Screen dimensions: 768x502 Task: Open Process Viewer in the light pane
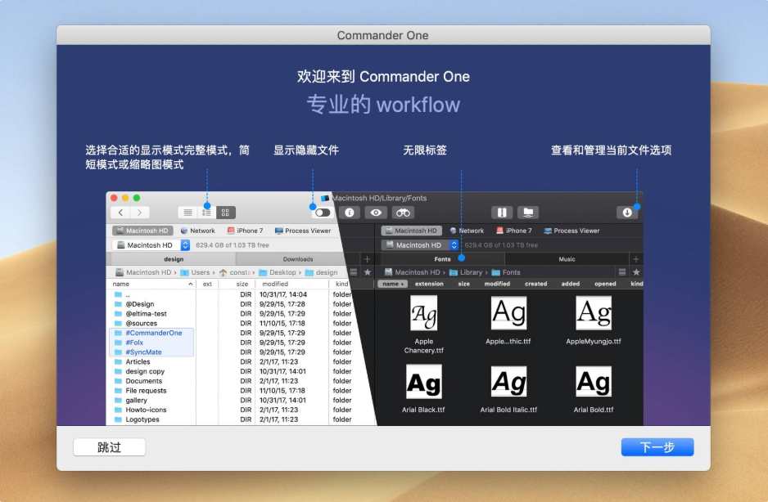[x=303, y=231]
